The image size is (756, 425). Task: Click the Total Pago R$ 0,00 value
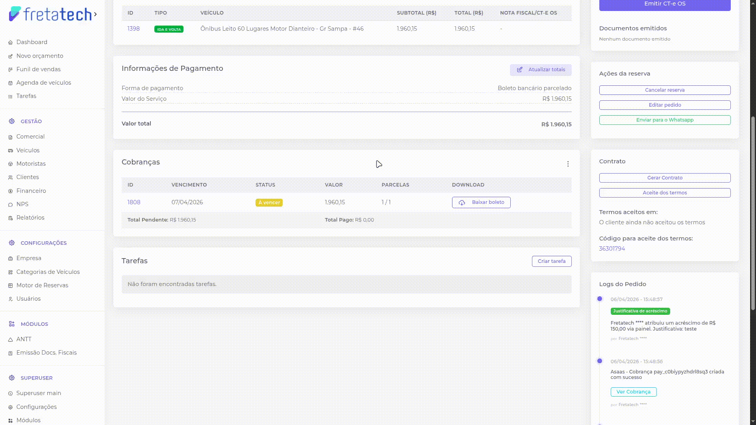(364, 220)
